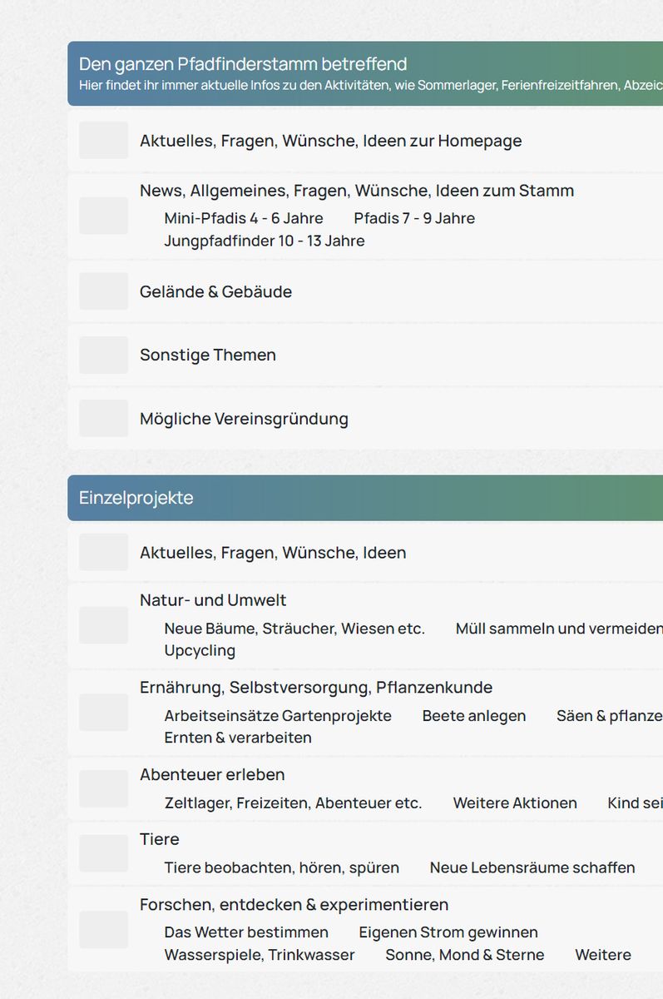Open the Beete anlegen subforum
The width and height of the screenshot is (663, 999).
(474, 715)
